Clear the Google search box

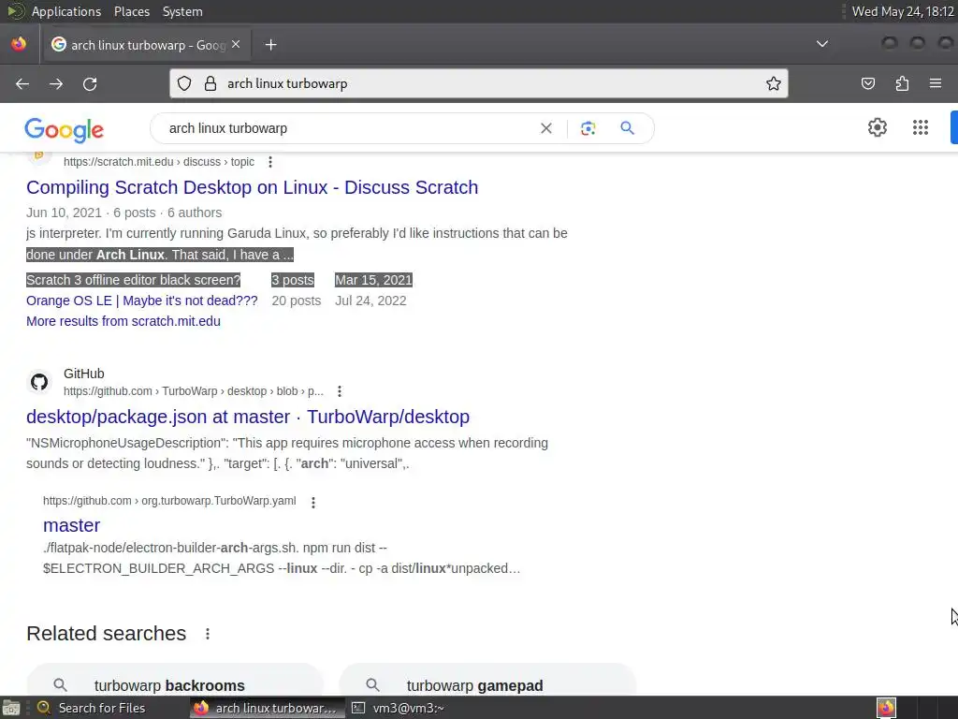(546, 128)
